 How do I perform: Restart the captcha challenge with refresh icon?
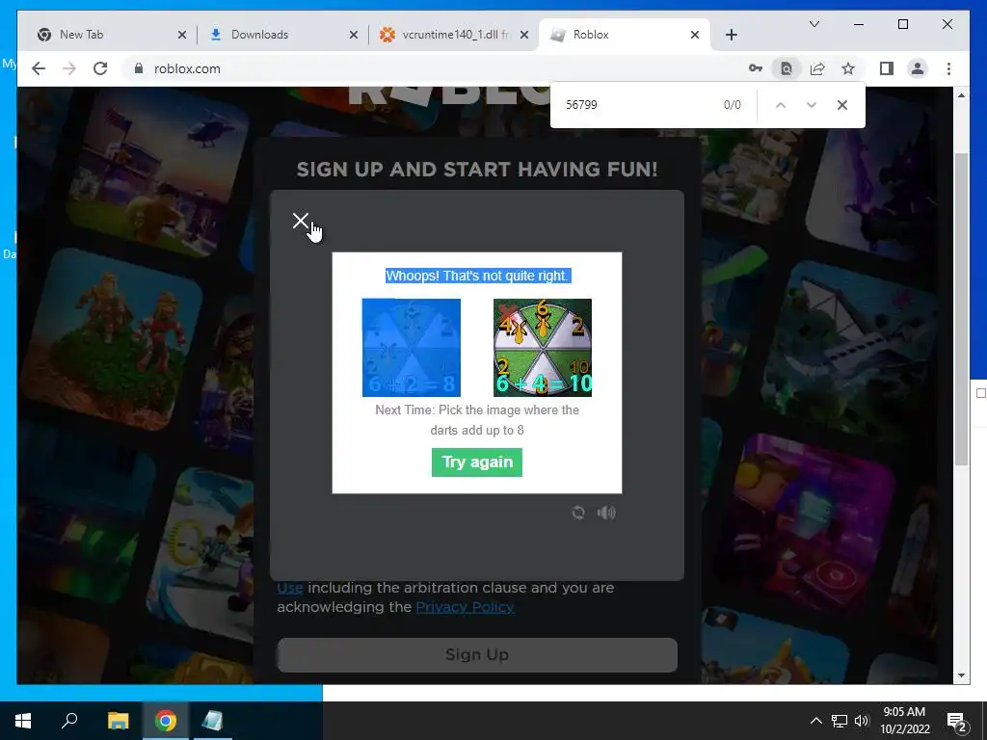pyautogui.click(x=578, y=513)
